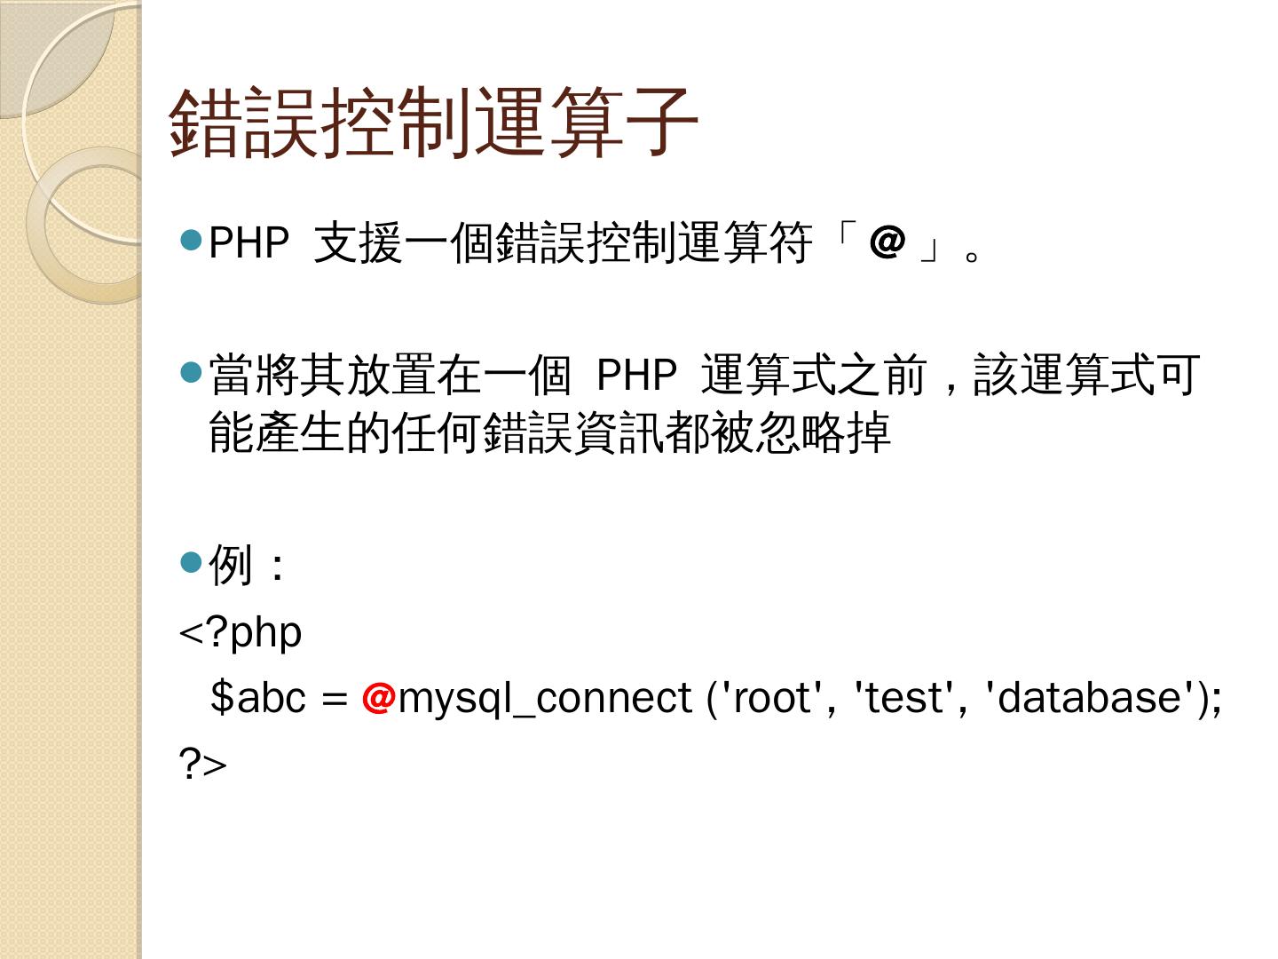Image resolution: width=1278 pixels, height=959 pixels.
Task: Click the equals sign after $abc
Action: coord(334,698)
